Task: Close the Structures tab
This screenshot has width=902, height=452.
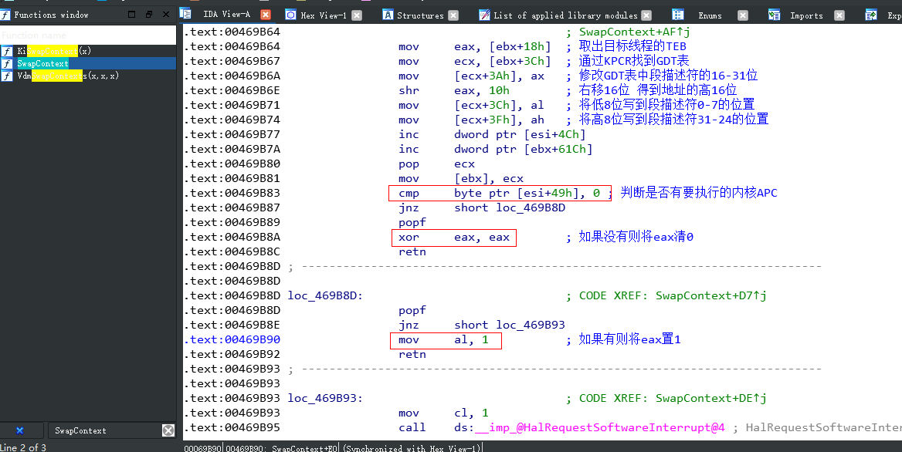Action: 453,14
